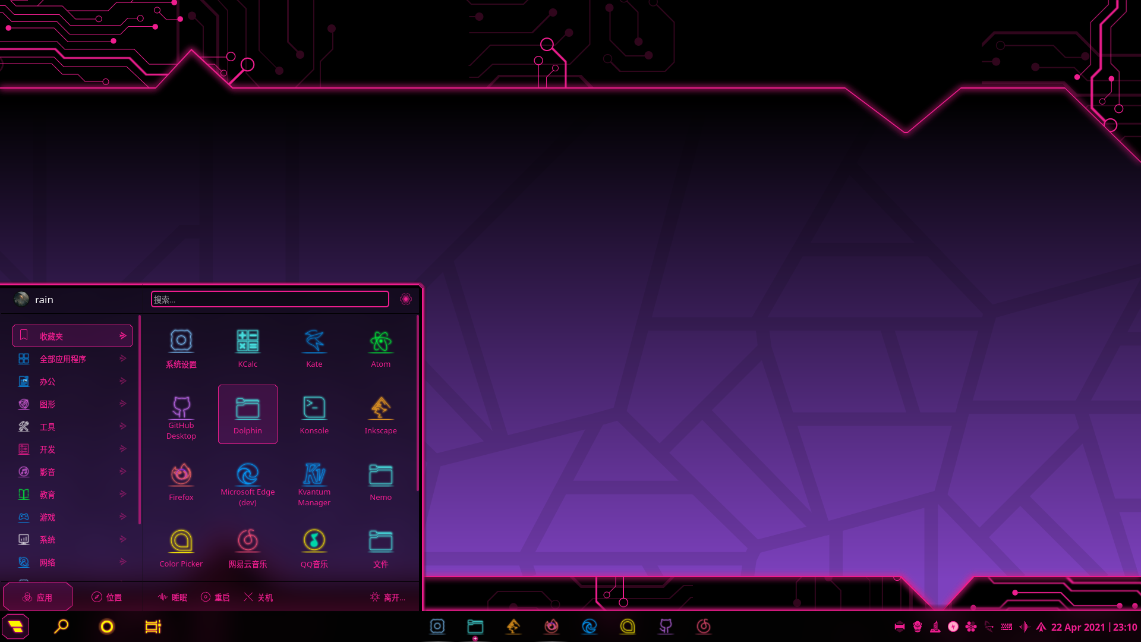Show hidden system tray icons arrow

click(x=1041, y=627)
